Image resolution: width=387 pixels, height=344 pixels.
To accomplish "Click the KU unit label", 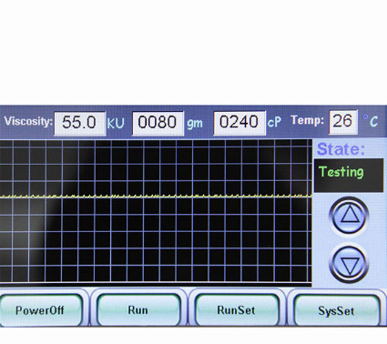I will pyautogui.click(x=116, y=124).
